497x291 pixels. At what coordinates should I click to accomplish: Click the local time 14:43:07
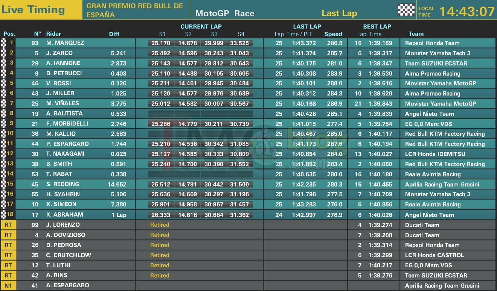coord(467,11)
